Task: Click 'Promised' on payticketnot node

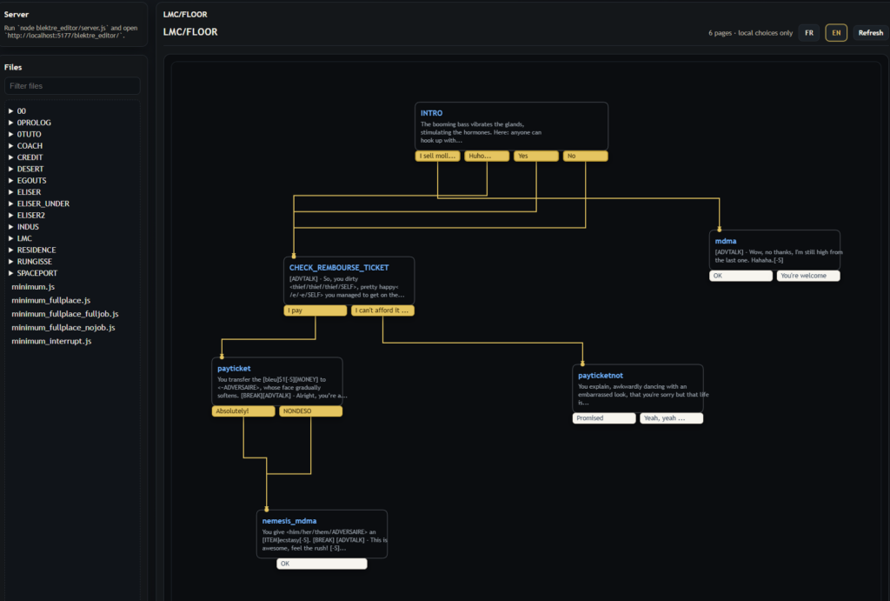Action: tap(604, 418)
